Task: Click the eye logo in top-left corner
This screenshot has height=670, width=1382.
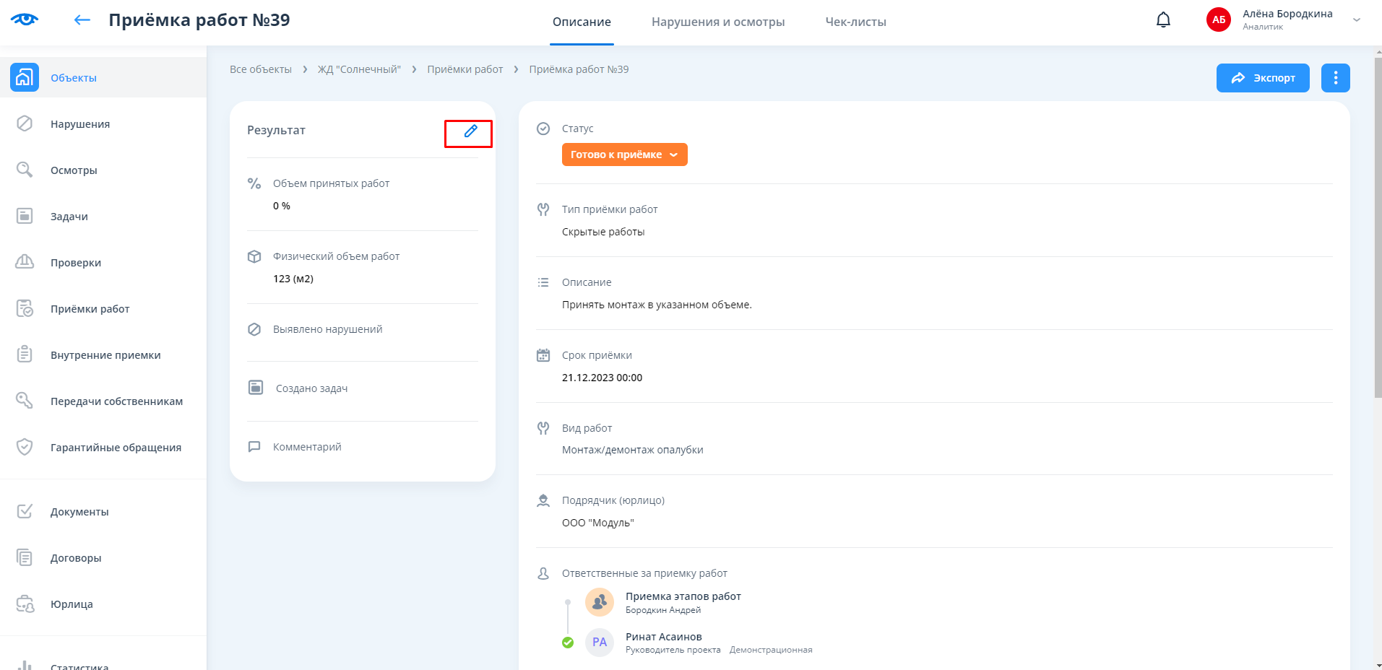Action: 25,19
